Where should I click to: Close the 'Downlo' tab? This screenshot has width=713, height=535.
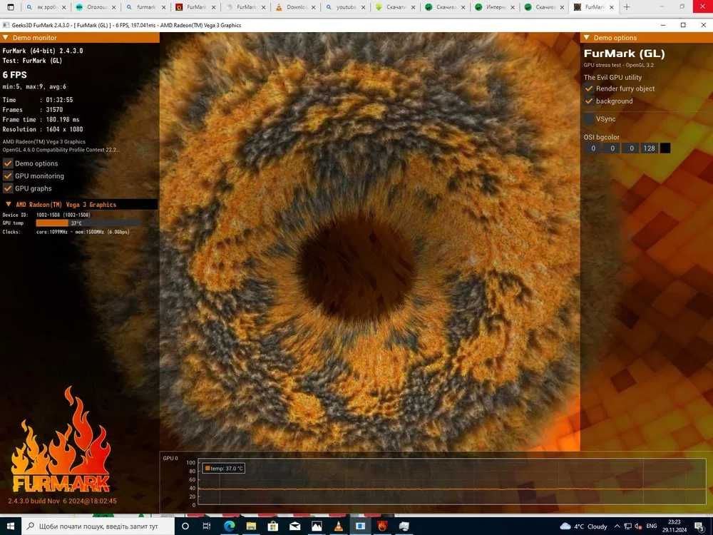[313, 7]
